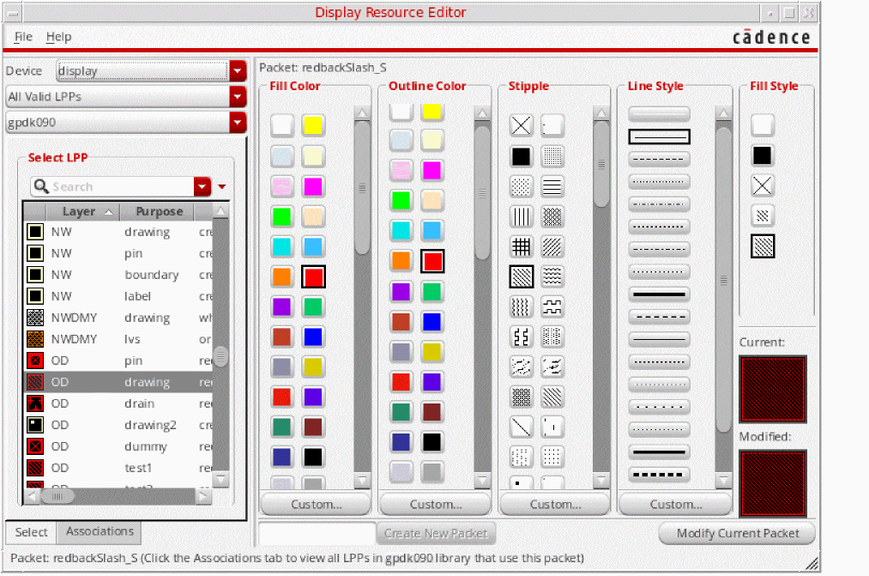Pick the green fill color swatch
The height and width of the screenshot is (576, 869).
click(x=282, y=216)
